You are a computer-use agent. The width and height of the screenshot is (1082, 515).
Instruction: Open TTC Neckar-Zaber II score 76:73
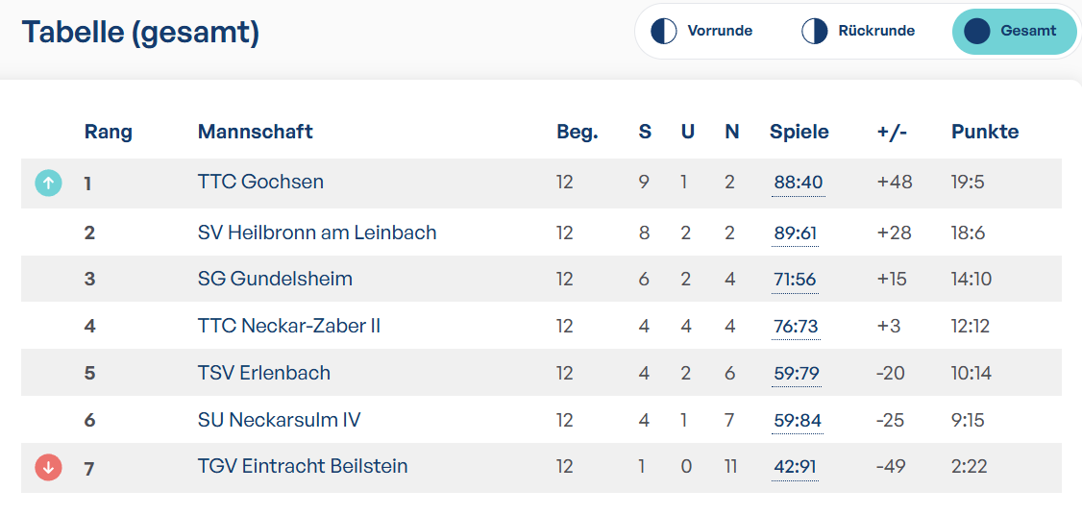797,326
